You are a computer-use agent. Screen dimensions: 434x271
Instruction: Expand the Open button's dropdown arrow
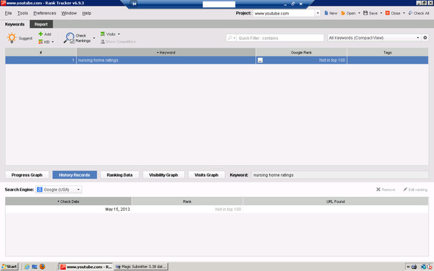359,13
